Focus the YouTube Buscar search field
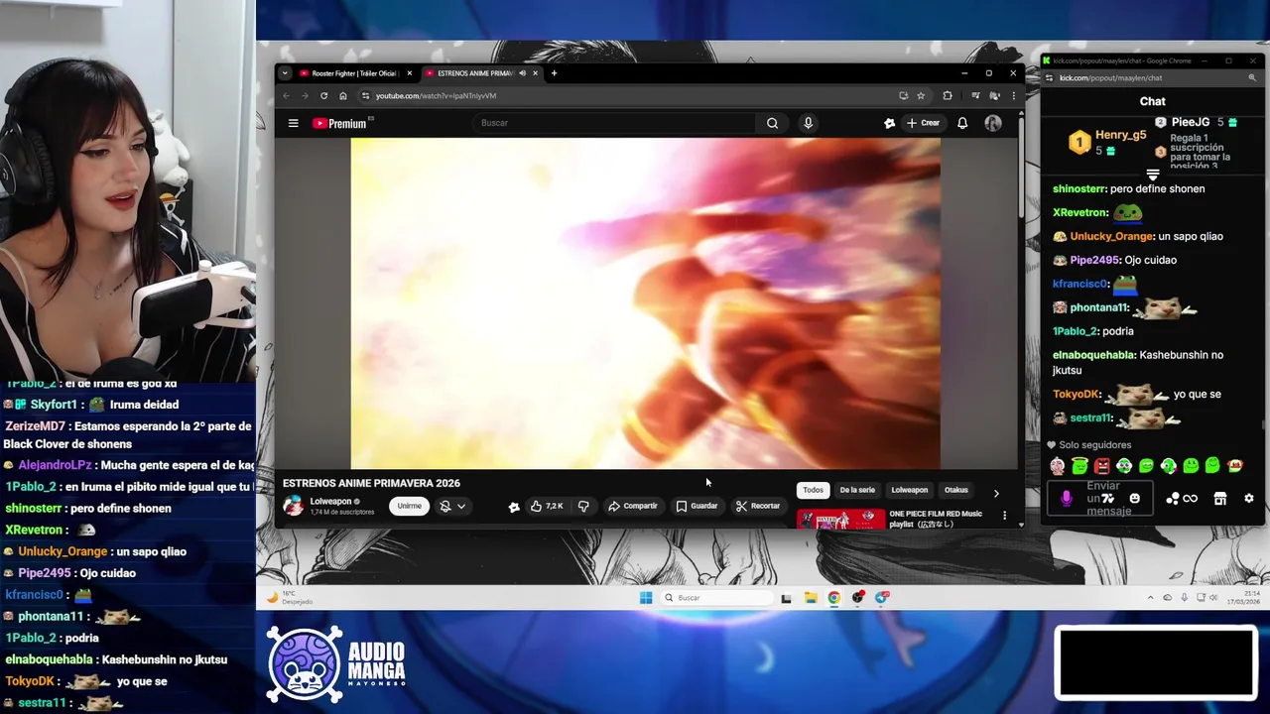Viewport: 1270px width, 714px height. pyautogui.click(x=615, y=123)
